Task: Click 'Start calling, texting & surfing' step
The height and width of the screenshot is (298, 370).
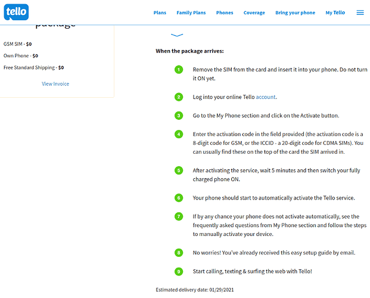Action: (x=252, y=271)
